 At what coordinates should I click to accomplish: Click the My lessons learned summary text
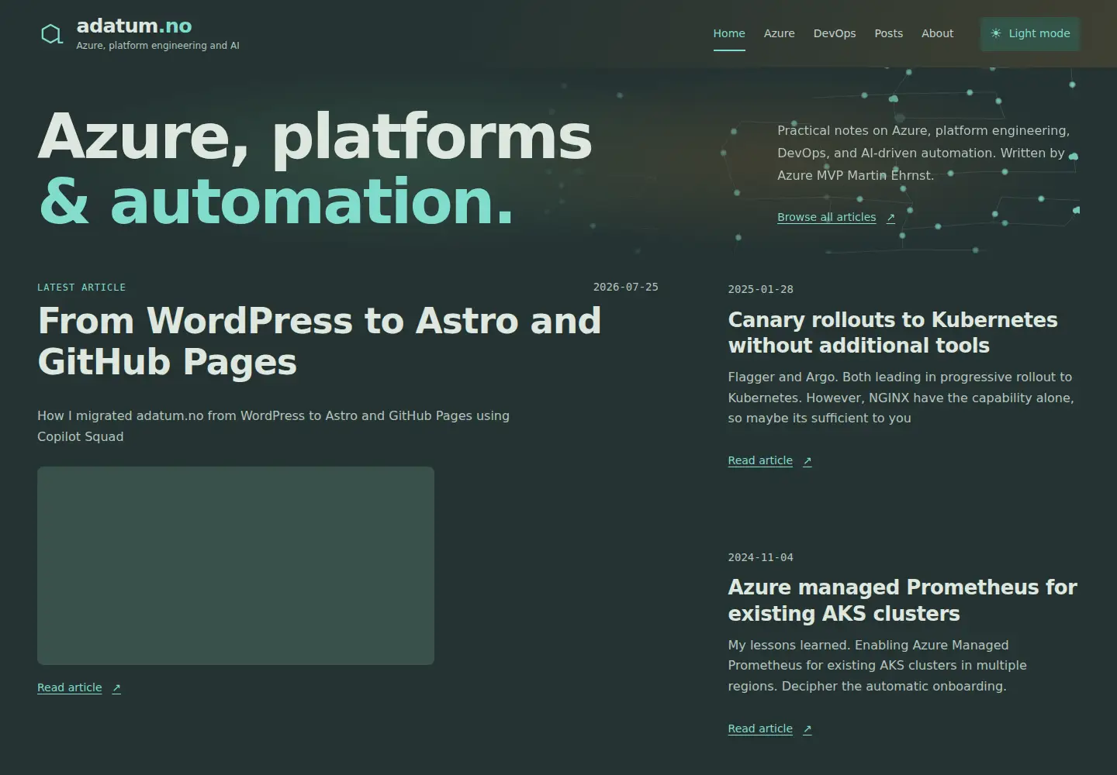coord(877,666)
